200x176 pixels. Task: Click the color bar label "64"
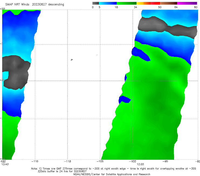(176, 7)
